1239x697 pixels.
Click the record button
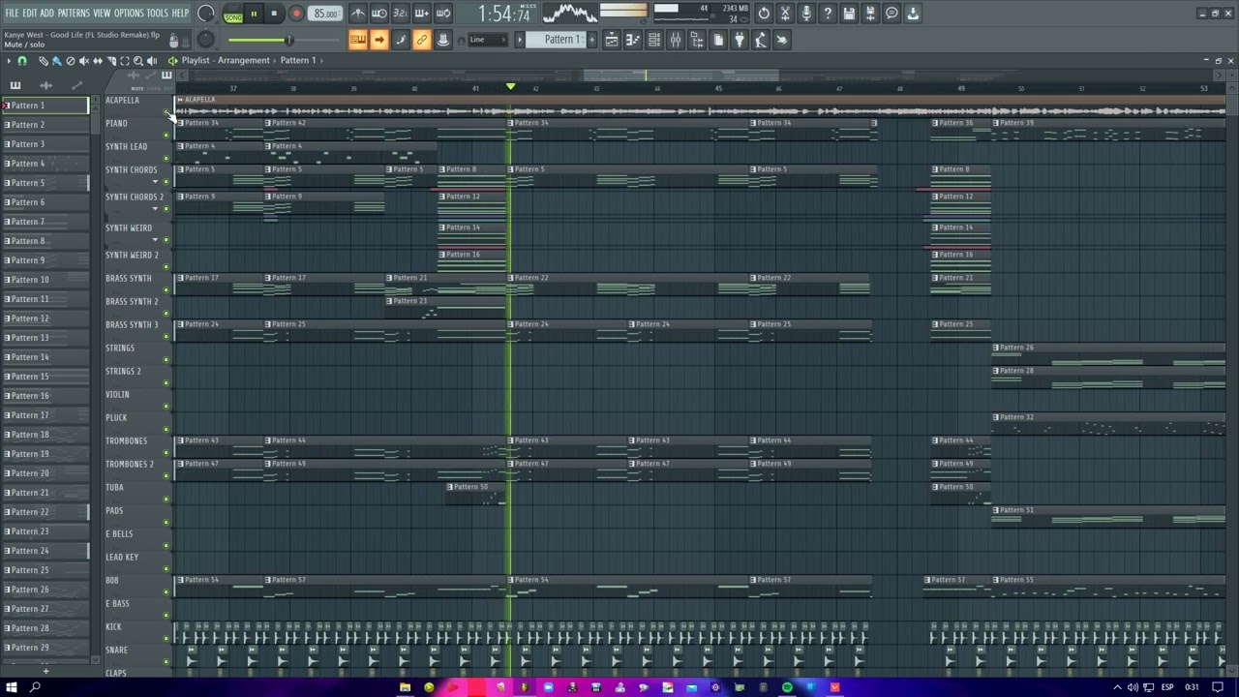(x=296, y=14)
